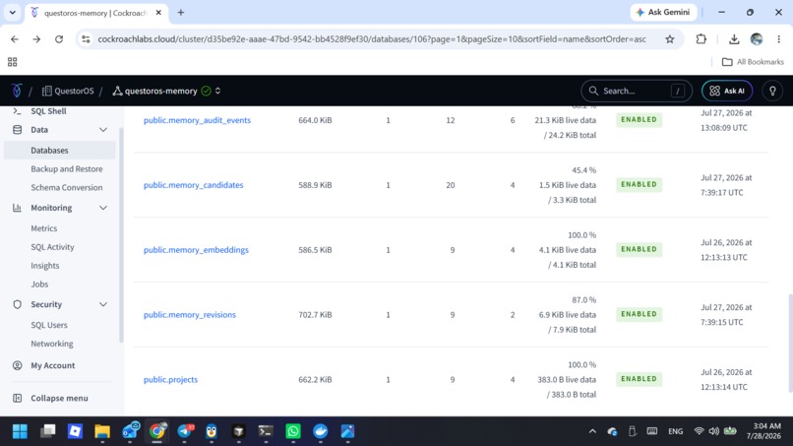Click the Monitoring chart icon
This screenshot has width=793, height=446.
click(17, 208)
